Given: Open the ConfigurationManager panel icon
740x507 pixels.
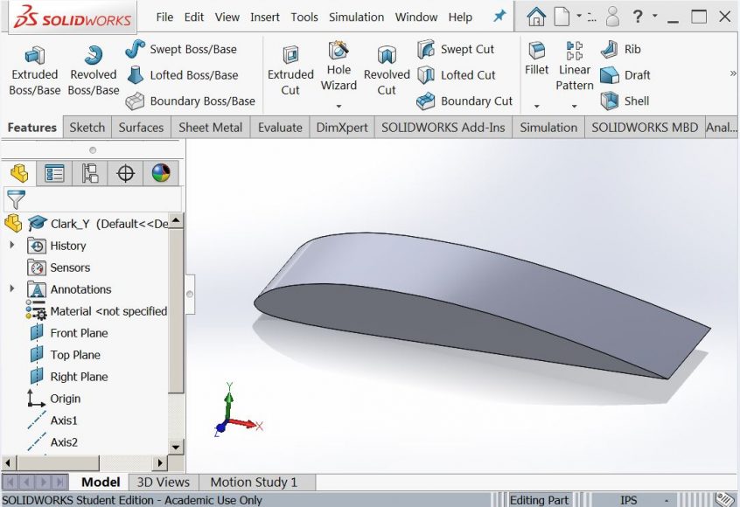Looking at the screenshot, I should pyautogui.click(x=88, y=172).
